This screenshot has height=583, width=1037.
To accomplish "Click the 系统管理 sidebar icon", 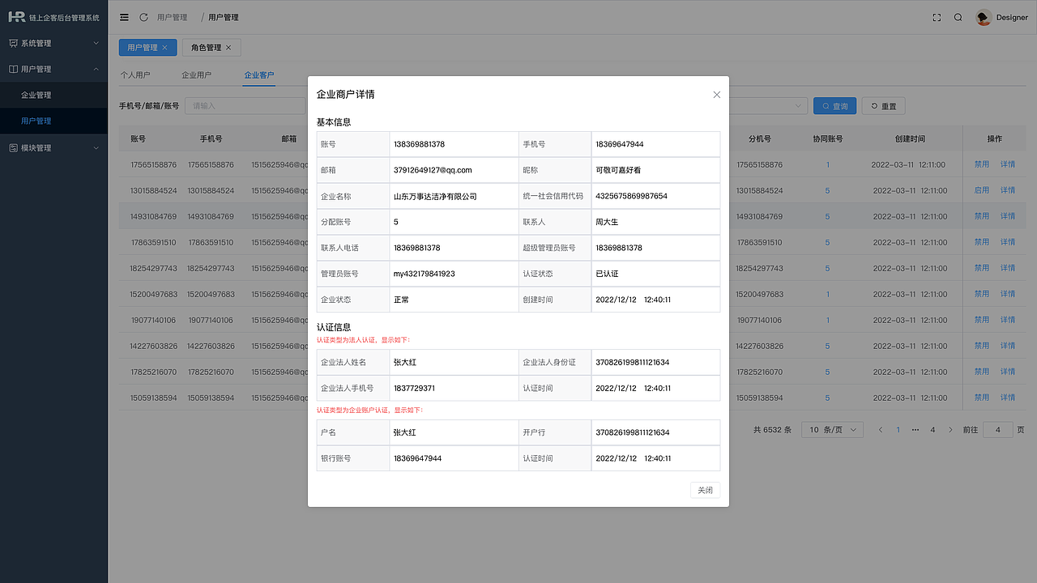I will [x=11, y=42].
